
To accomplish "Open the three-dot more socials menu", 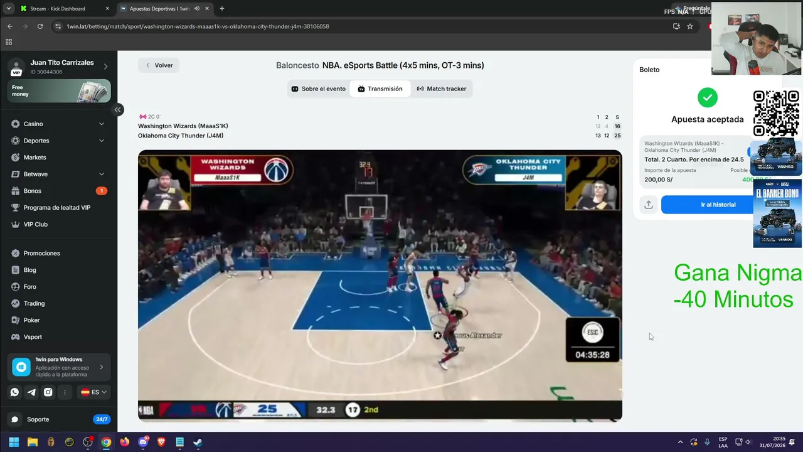I will click(65, 392).
